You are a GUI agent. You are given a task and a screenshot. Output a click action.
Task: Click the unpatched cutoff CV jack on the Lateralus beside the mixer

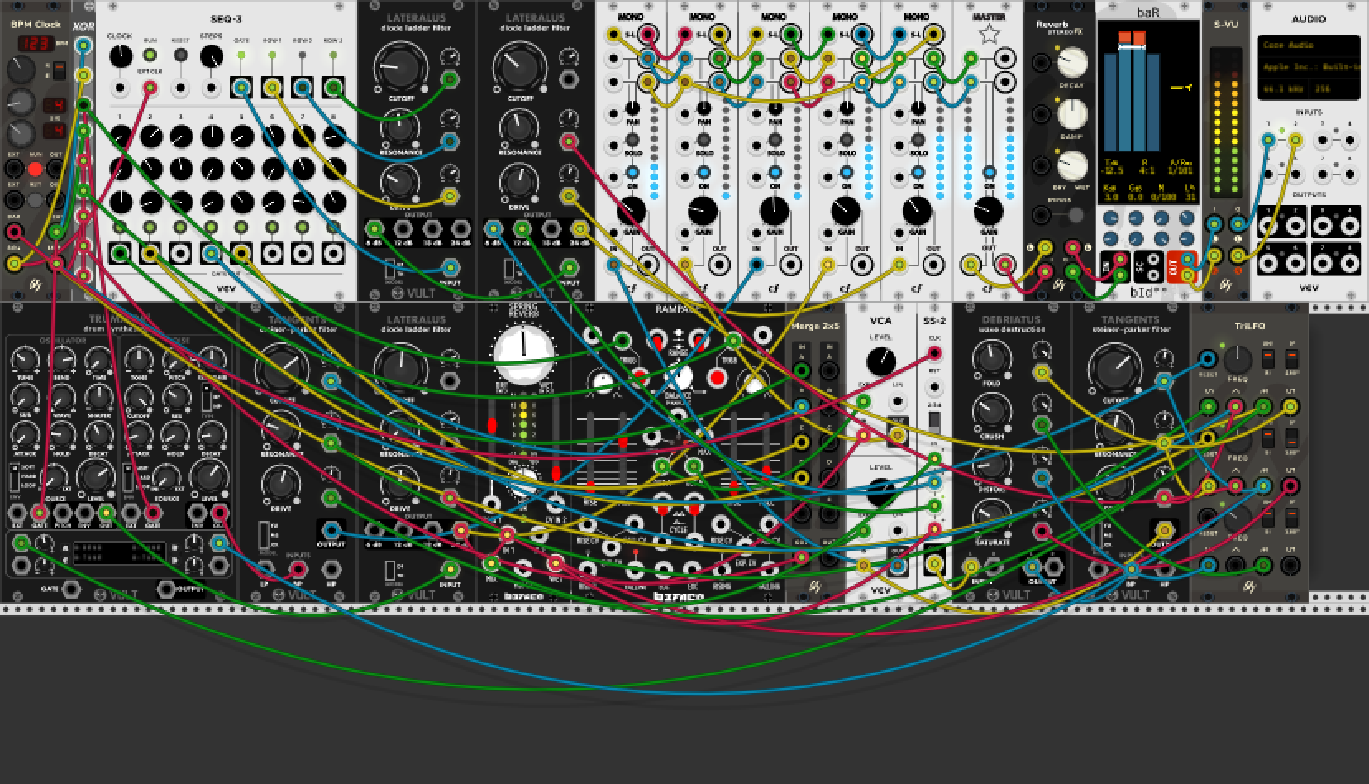point(569,80)
